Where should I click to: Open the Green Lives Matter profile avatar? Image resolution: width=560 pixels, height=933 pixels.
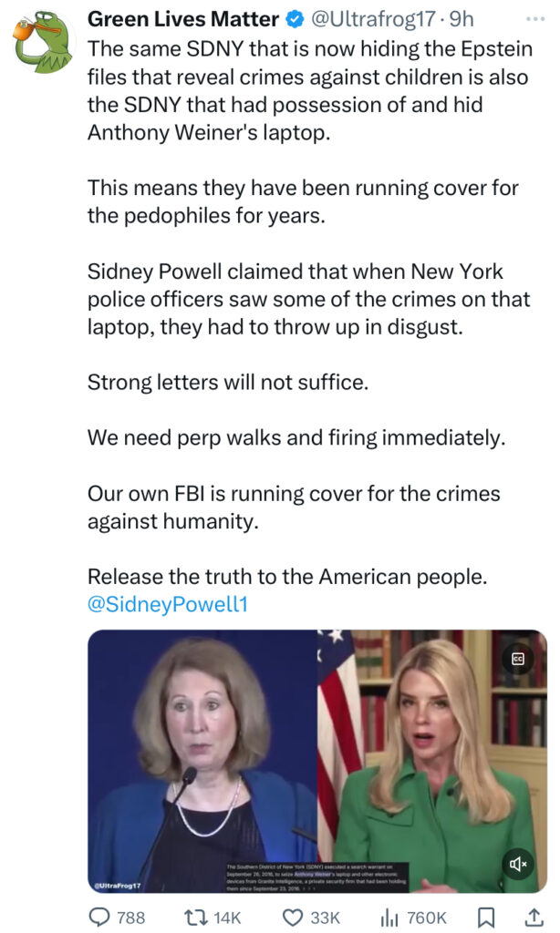[x=43, y=40]
